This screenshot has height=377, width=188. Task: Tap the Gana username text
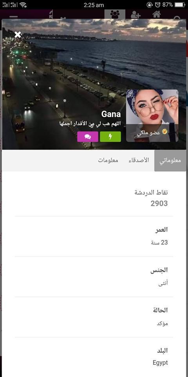pyautogui.click(x=111, y=114)
